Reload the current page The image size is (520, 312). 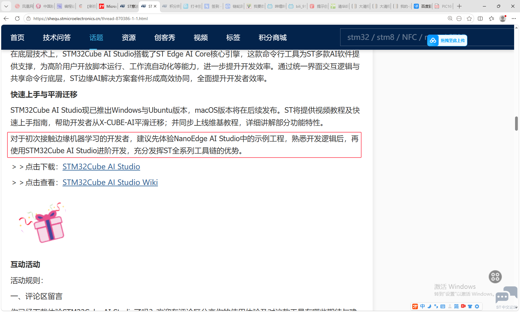click(17, 19)
